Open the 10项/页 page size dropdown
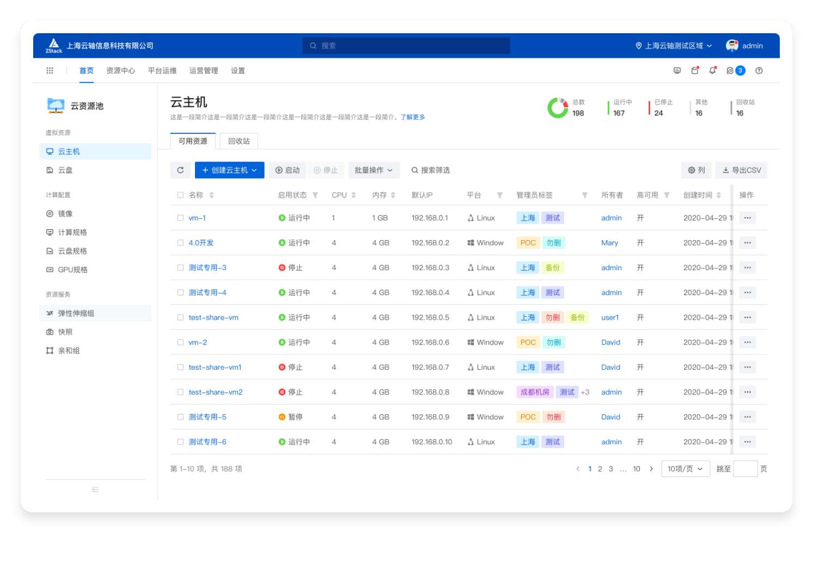This screenshot has height=588, width=813. click(x=685, y=469)
